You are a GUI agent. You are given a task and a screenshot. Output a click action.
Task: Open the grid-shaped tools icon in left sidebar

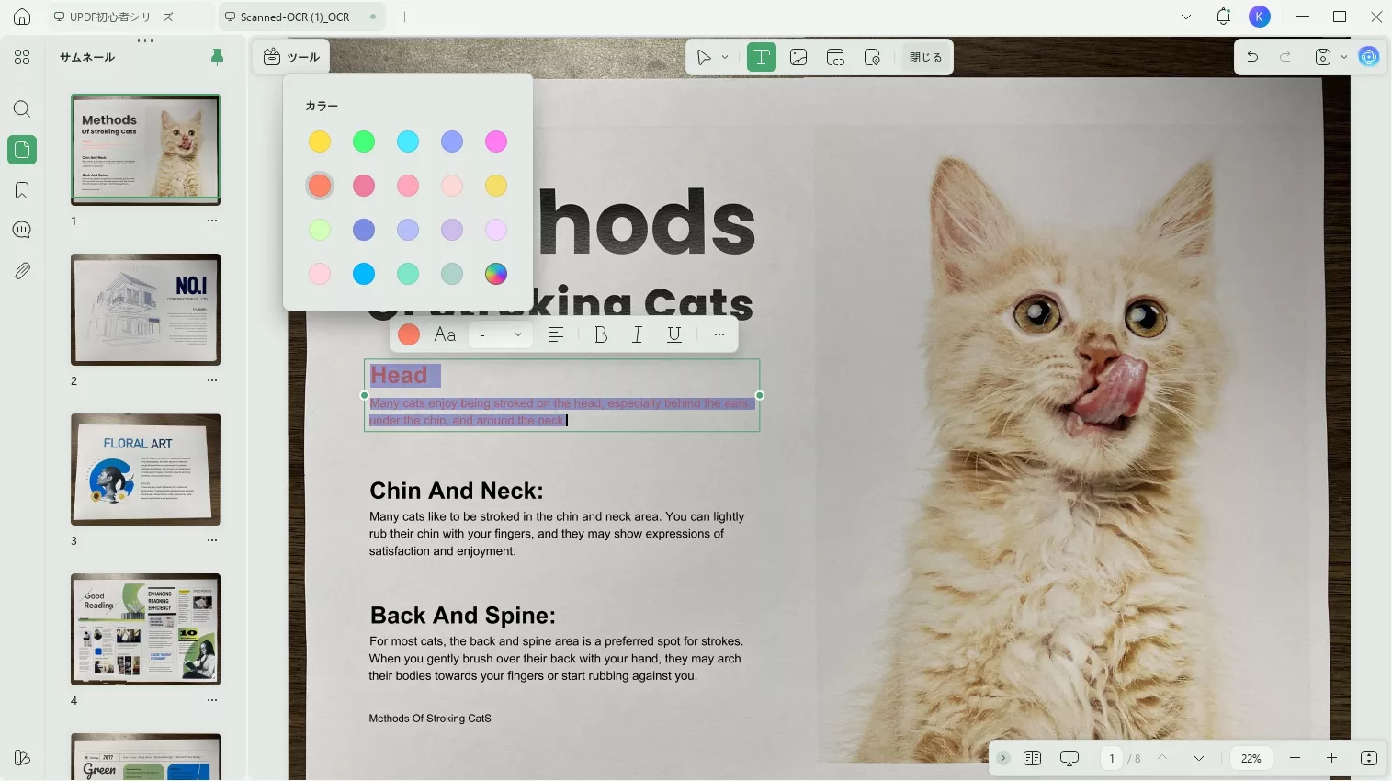(x=22, y=57)
